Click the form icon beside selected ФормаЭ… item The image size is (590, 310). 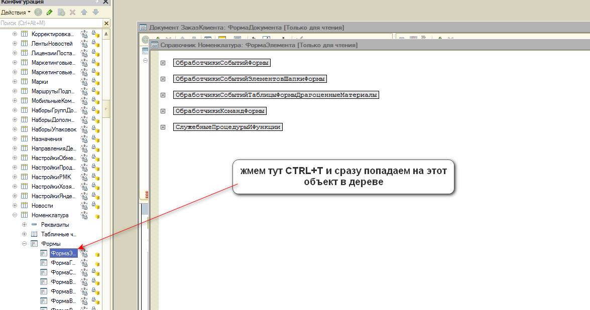point(44,253)
